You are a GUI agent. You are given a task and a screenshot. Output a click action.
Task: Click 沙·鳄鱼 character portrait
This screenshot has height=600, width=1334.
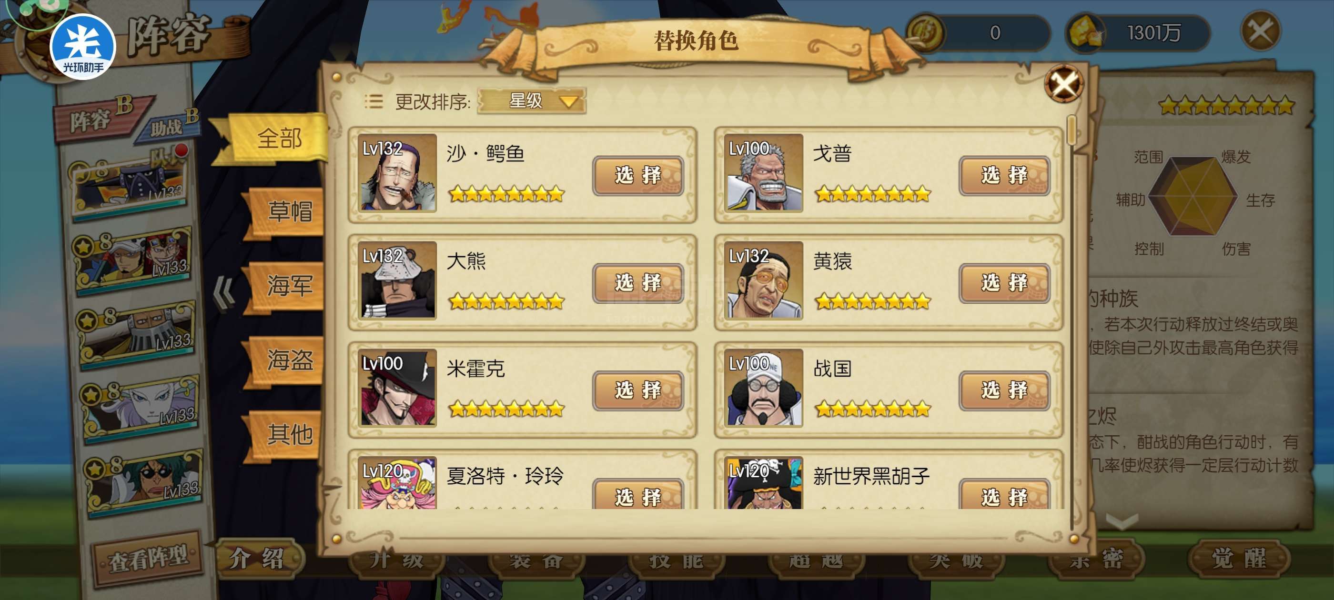(x=398, y=172)
